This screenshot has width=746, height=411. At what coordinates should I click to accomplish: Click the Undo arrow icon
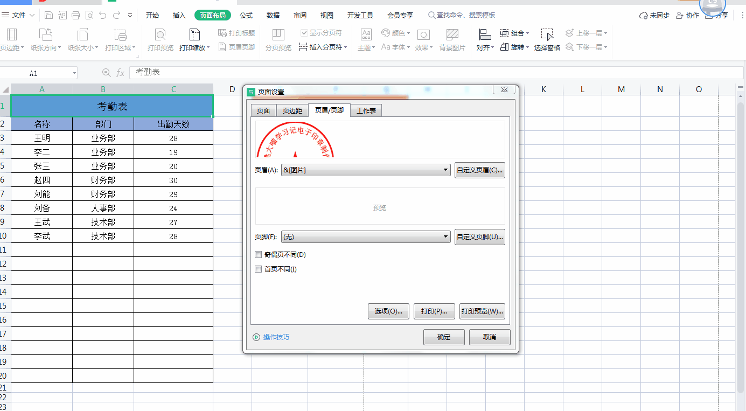pyautogui.click(x=103, y=15)
